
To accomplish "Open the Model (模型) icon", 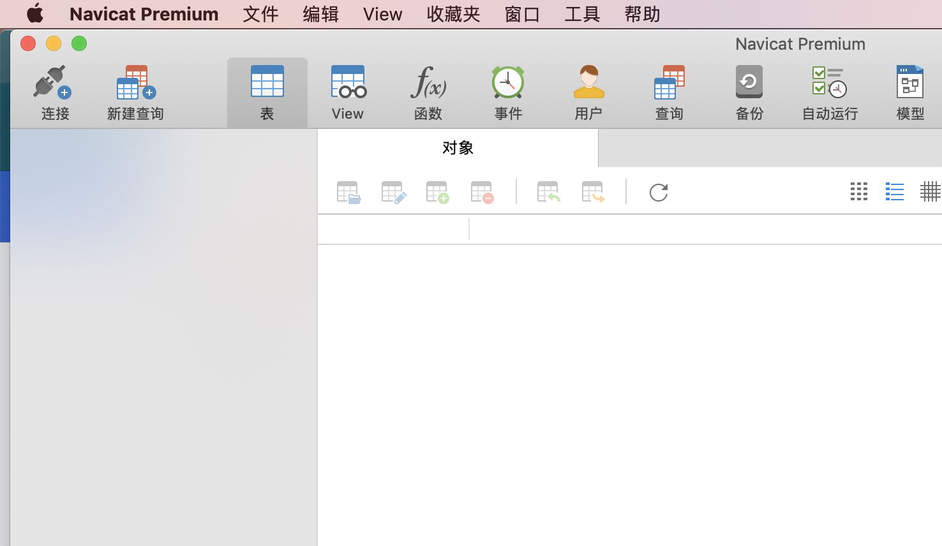I will pyautogui.click(x=910, y=92).
